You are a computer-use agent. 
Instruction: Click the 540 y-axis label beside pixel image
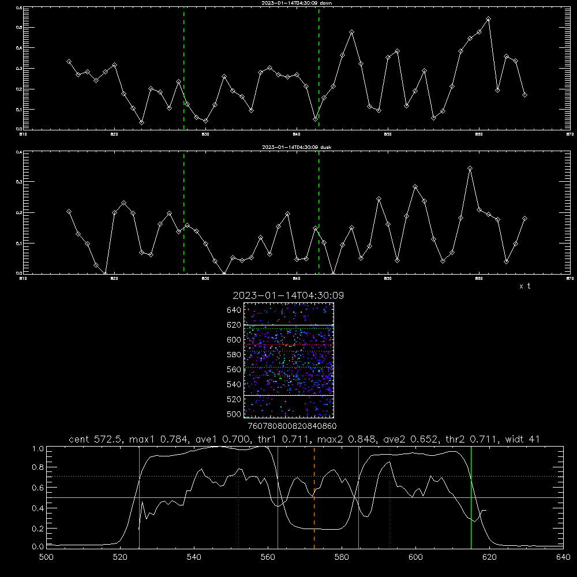tap(234, 384)
